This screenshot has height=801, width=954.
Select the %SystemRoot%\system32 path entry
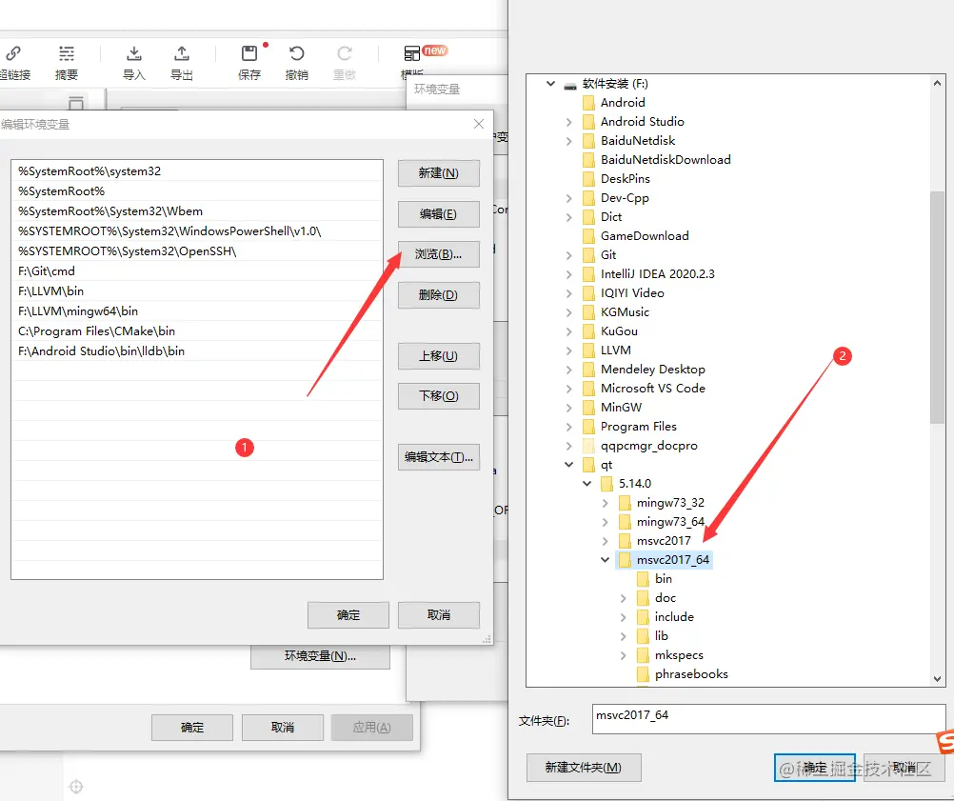coord(197,171)
